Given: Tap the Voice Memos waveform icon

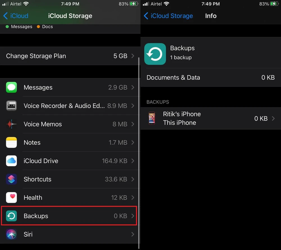Looking at the screenshot, I should pos(12,124).
